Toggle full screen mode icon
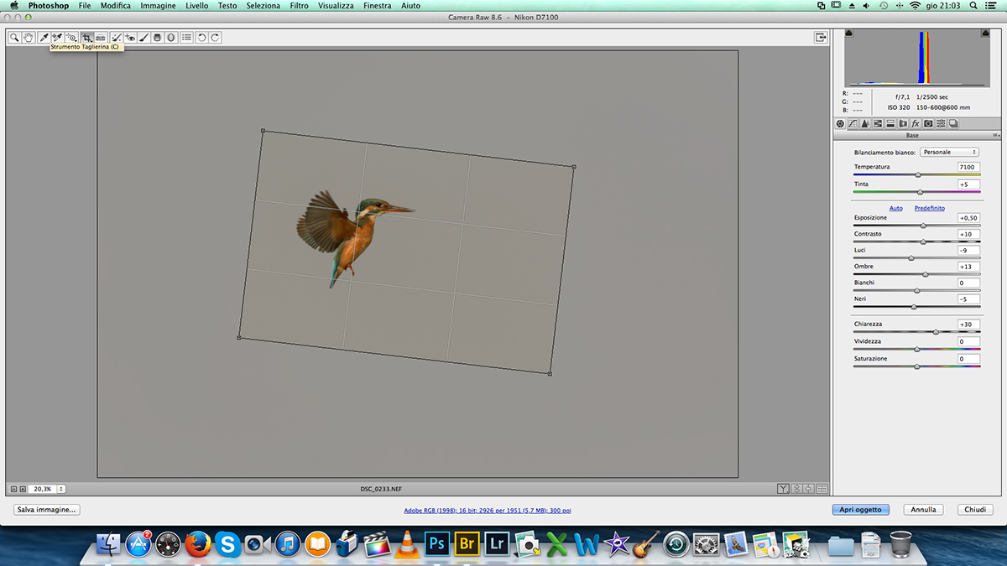Image resolution: width=1007 pixels, height=566 pixels. [x=820, y=38]
